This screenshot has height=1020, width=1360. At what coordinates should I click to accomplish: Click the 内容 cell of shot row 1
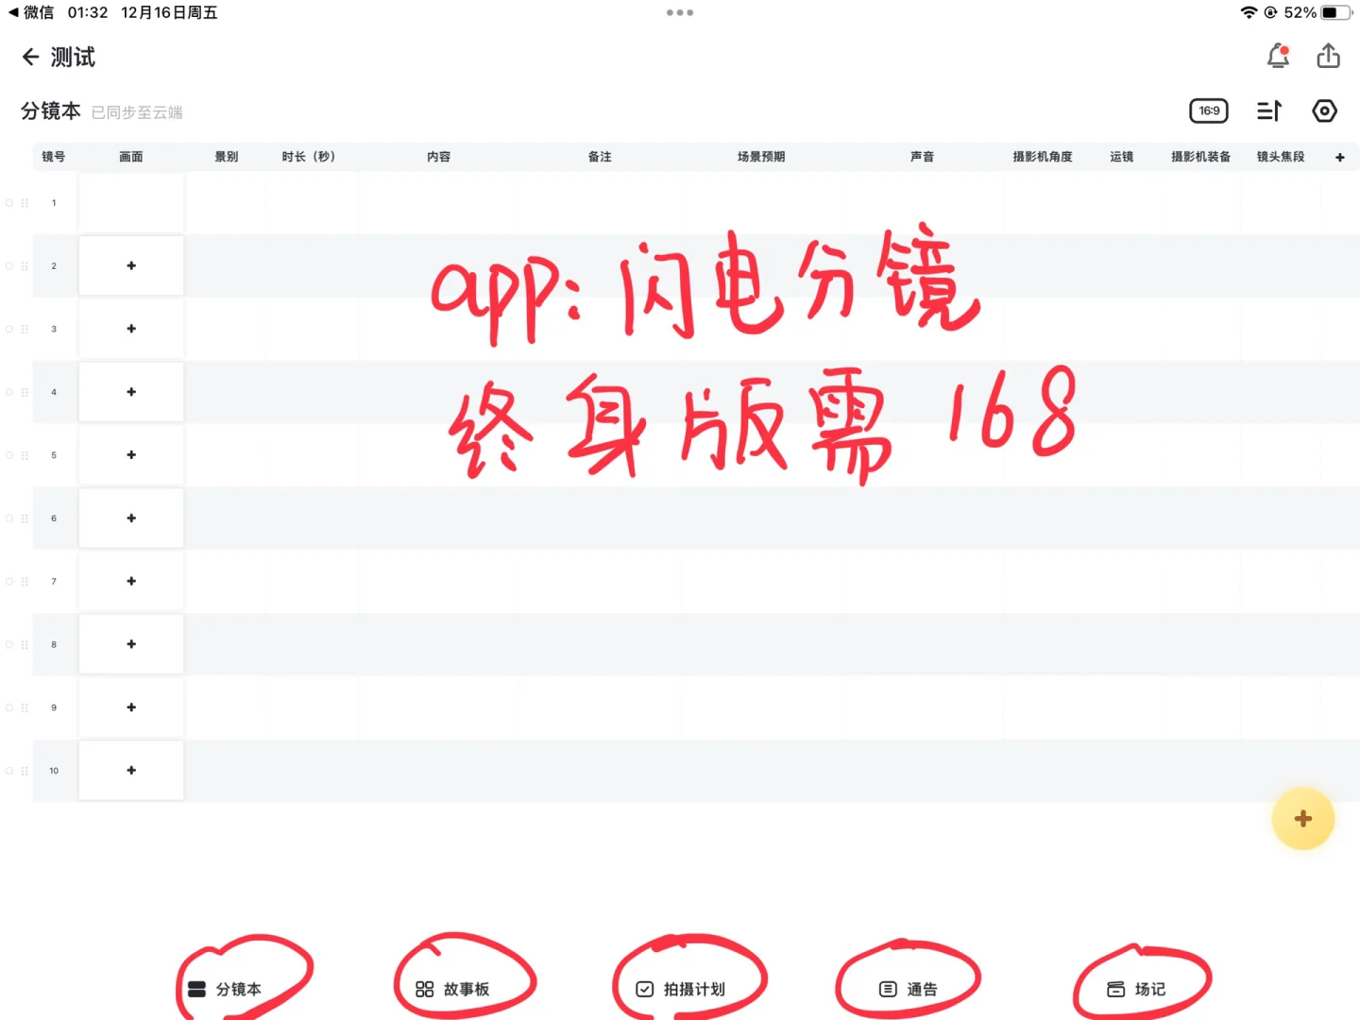pyautogui.click(x=439, y=202)
